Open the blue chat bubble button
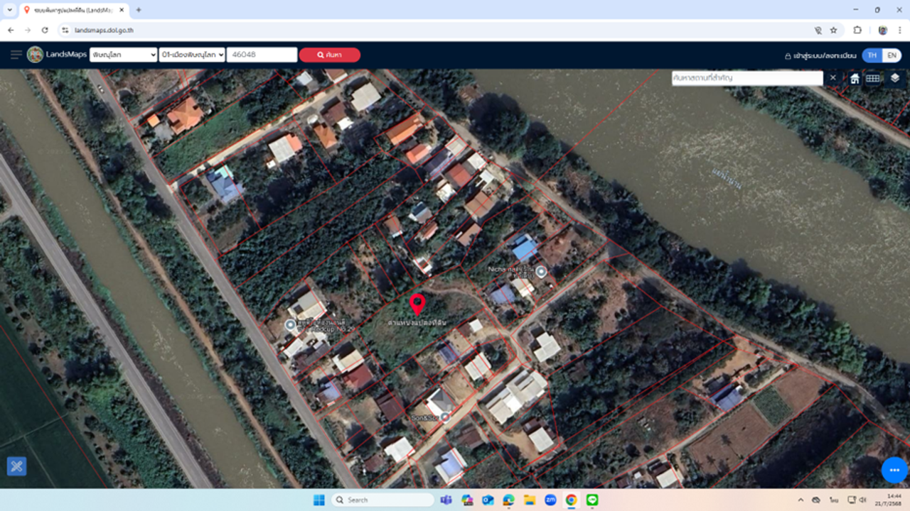 [x=894, y=470]
